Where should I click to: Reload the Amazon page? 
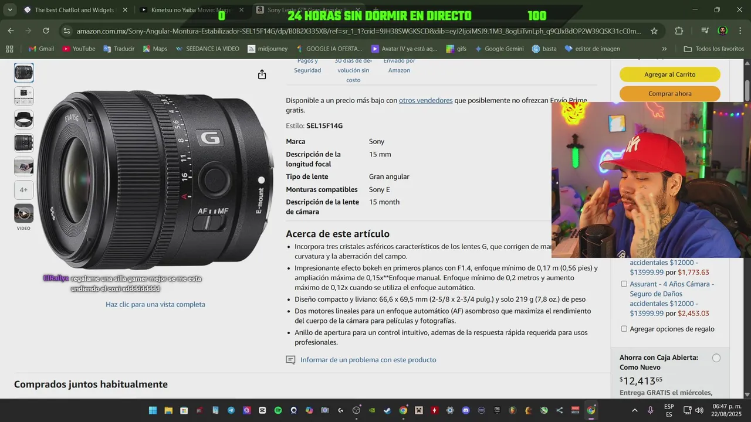(46, 30)
